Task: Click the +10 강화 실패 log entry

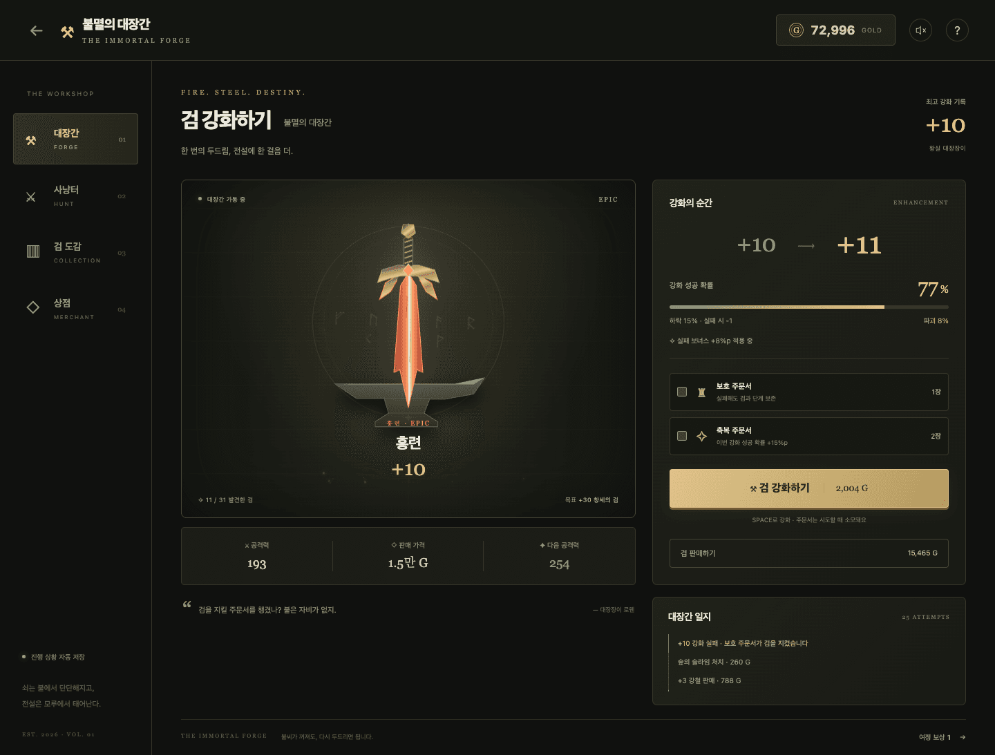Action: point(742,644)
